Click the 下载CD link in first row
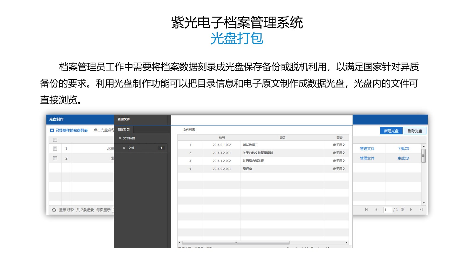The width and height of the screenshot is (474, 267). pos(403,149)
